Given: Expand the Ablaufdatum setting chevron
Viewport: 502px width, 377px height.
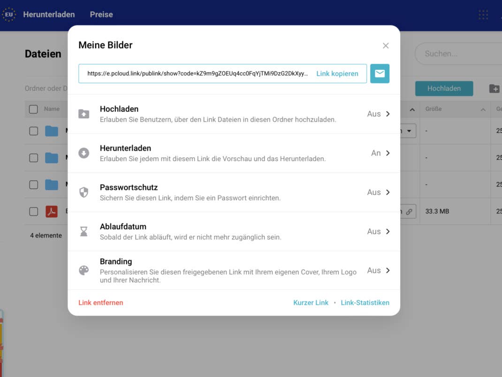Looking at the screenshot, I should click(388, 231).
